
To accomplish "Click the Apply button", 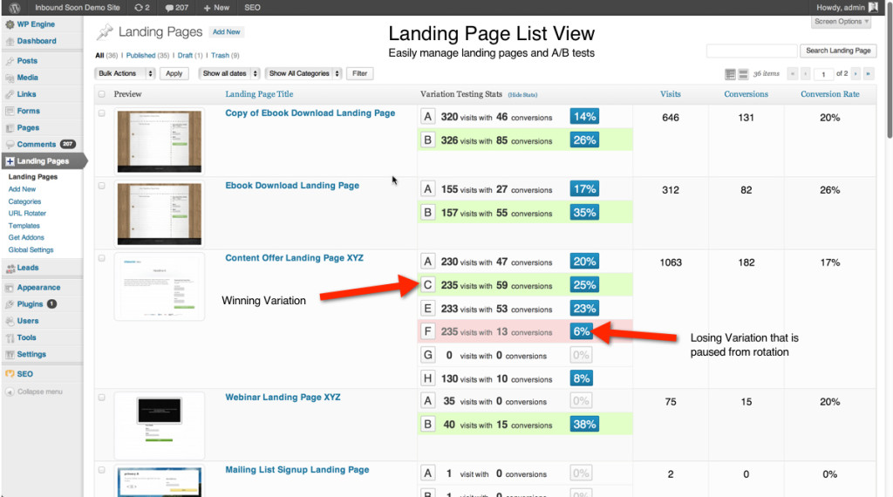I will [x=174, y=73].
